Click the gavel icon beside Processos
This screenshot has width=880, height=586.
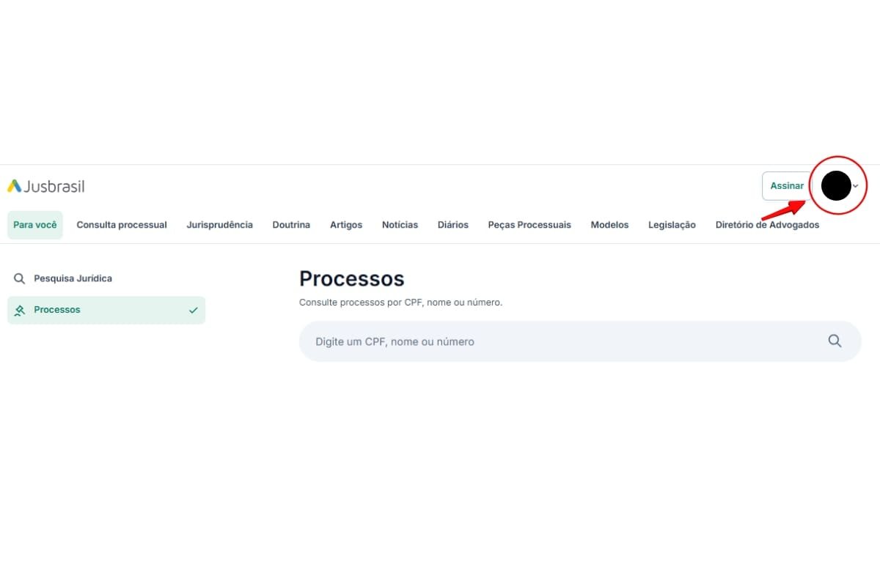[x=20, y=310]
